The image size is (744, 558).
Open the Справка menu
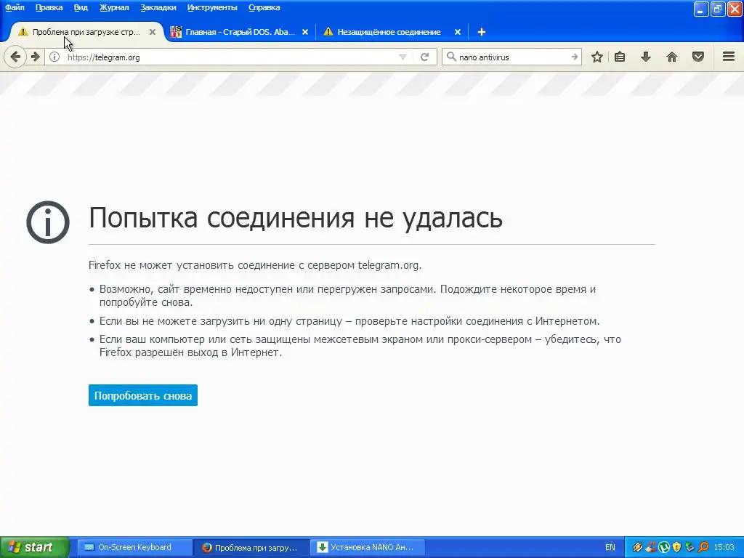(264, 7)
